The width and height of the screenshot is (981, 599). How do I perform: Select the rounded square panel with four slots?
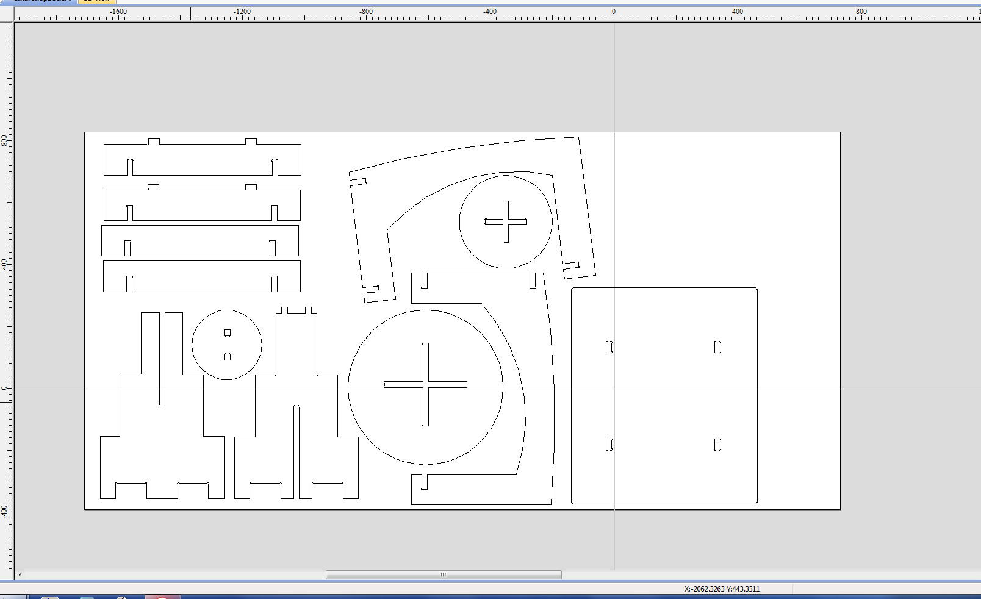click(x=664, y=396)
